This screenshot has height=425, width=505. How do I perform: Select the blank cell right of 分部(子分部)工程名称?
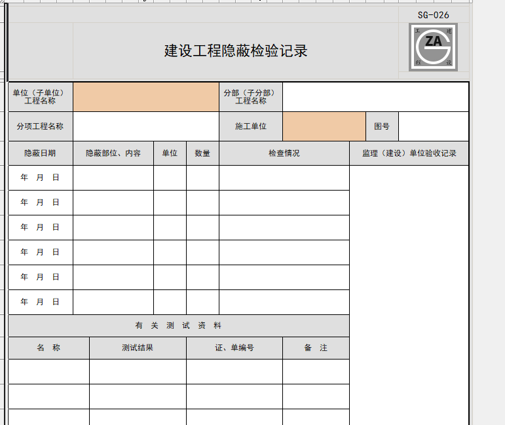[x=375, y=97]
